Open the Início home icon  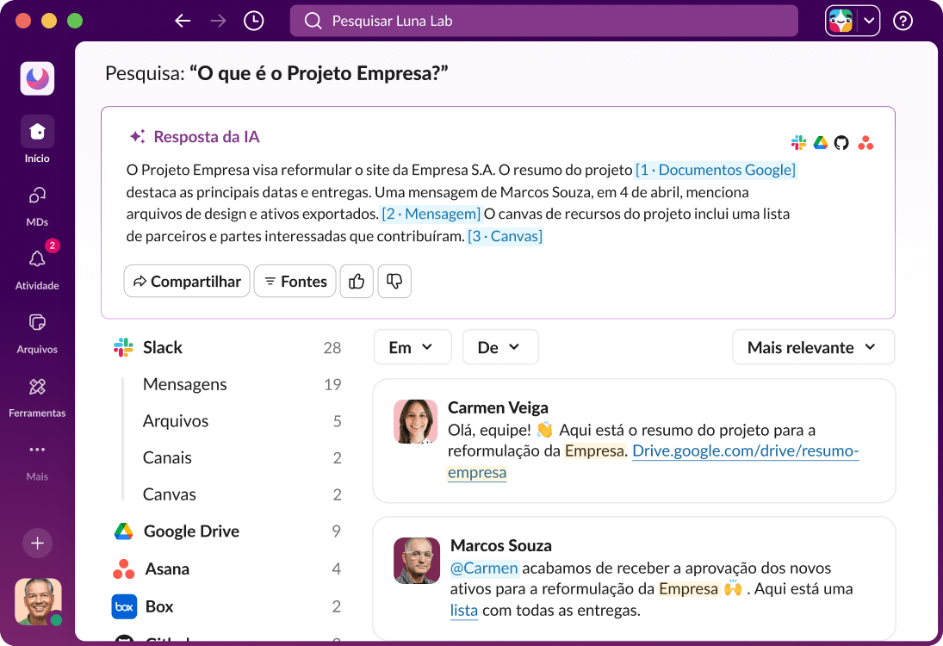[x=36, y=131]
